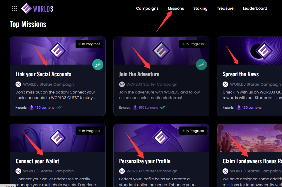
Task: Click DONE badge on Join the Adventure
Action: coord(201,65)
